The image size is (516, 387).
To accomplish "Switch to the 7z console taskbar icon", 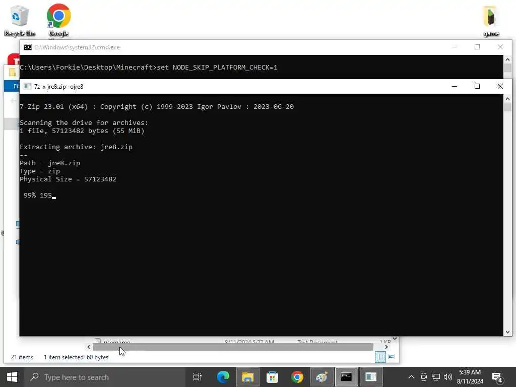I will [371, 377].
